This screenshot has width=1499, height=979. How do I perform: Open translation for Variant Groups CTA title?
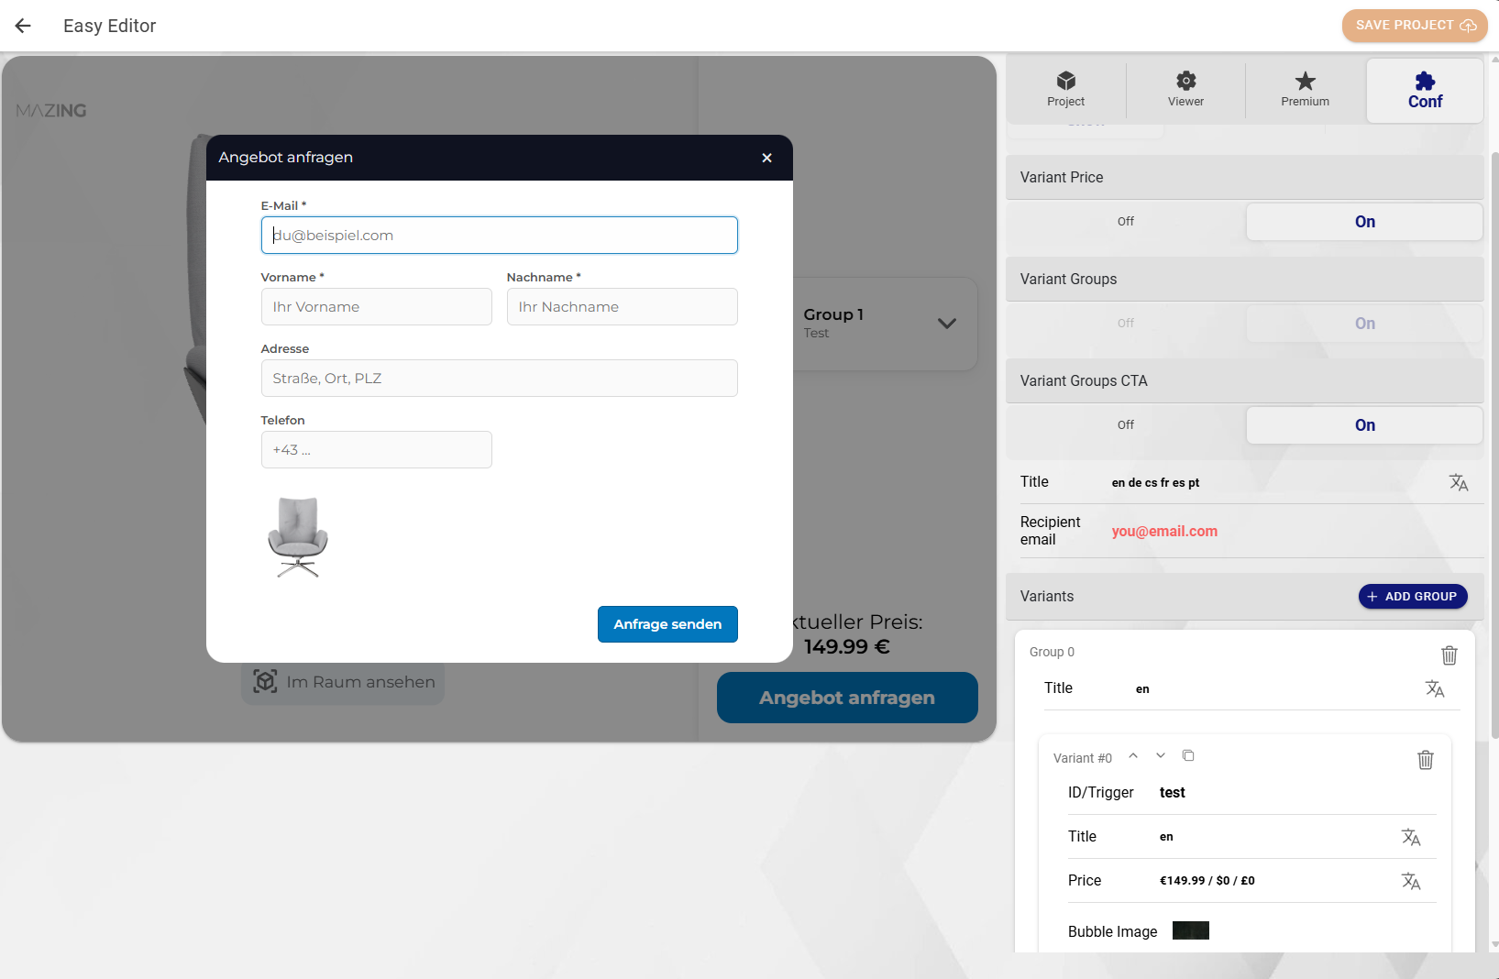coord(1458,482)
